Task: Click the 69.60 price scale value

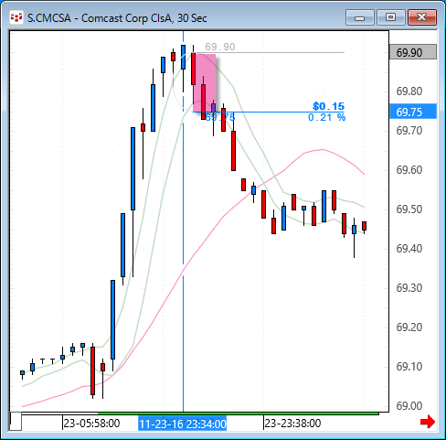Action: click(409, 170)
